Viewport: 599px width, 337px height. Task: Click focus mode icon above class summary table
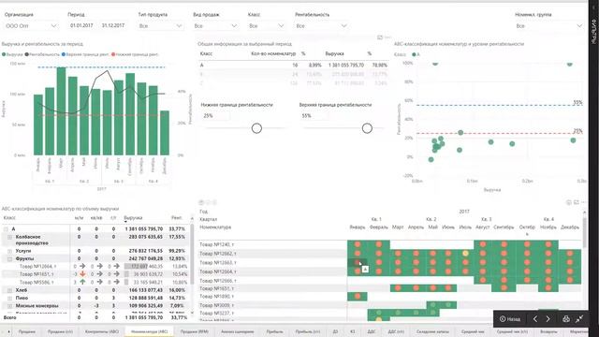(x=380, y=37)
